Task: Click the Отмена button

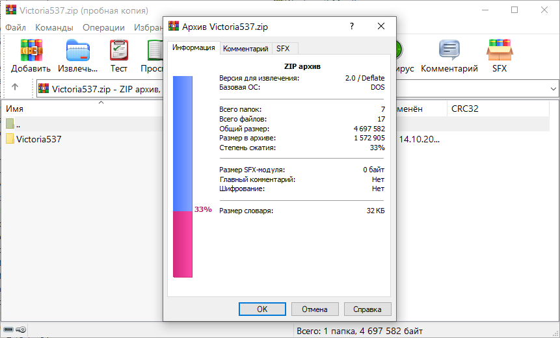Action: pos(315,309)
